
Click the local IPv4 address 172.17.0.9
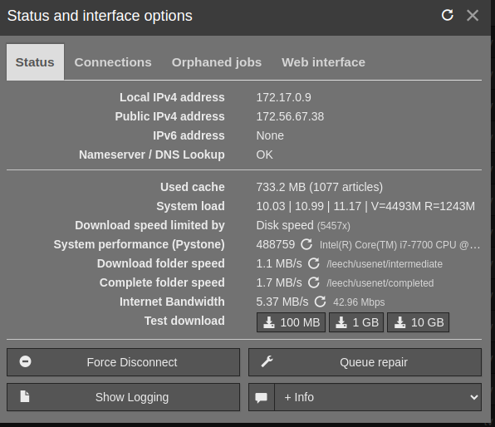click(283, 97)
